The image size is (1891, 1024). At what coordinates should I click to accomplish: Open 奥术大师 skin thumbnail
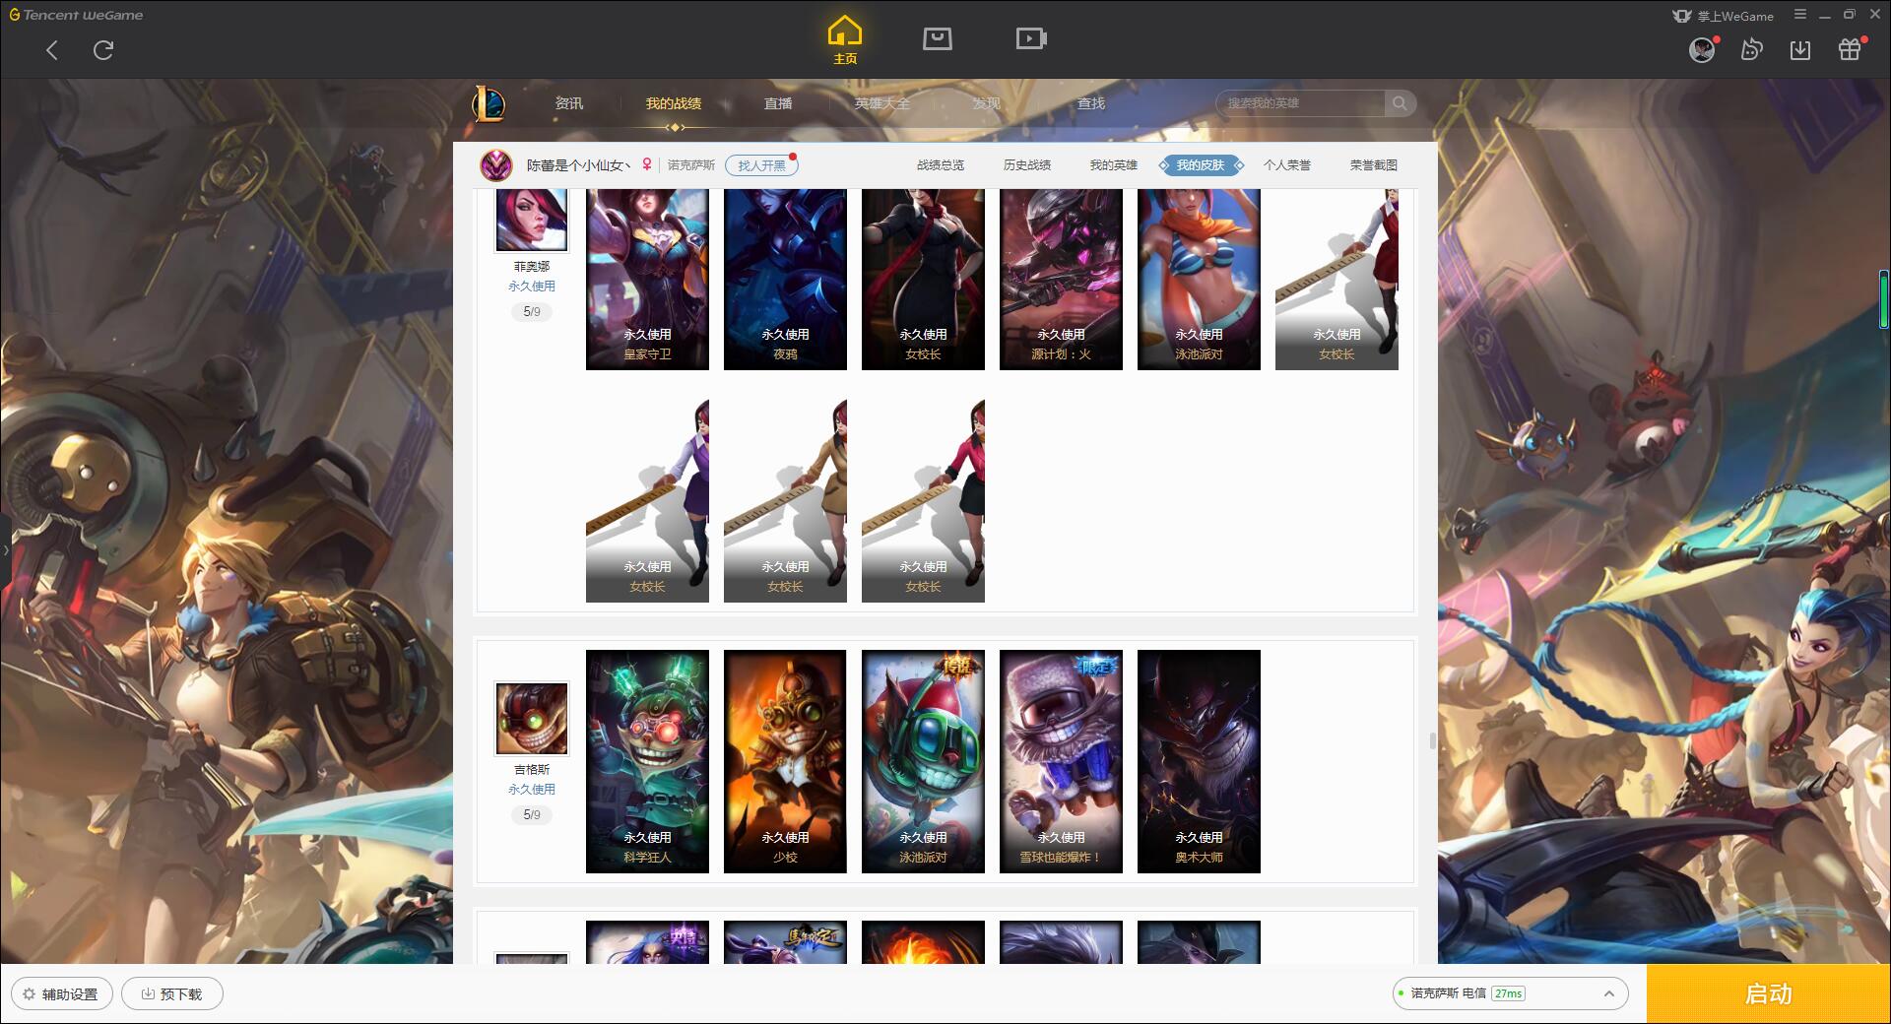point(1199,761)
